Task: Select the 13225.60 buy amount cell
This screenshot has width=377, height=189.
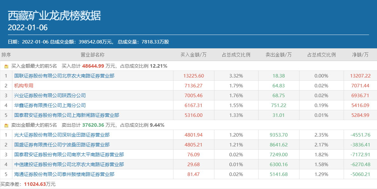Action: [193, 76]
